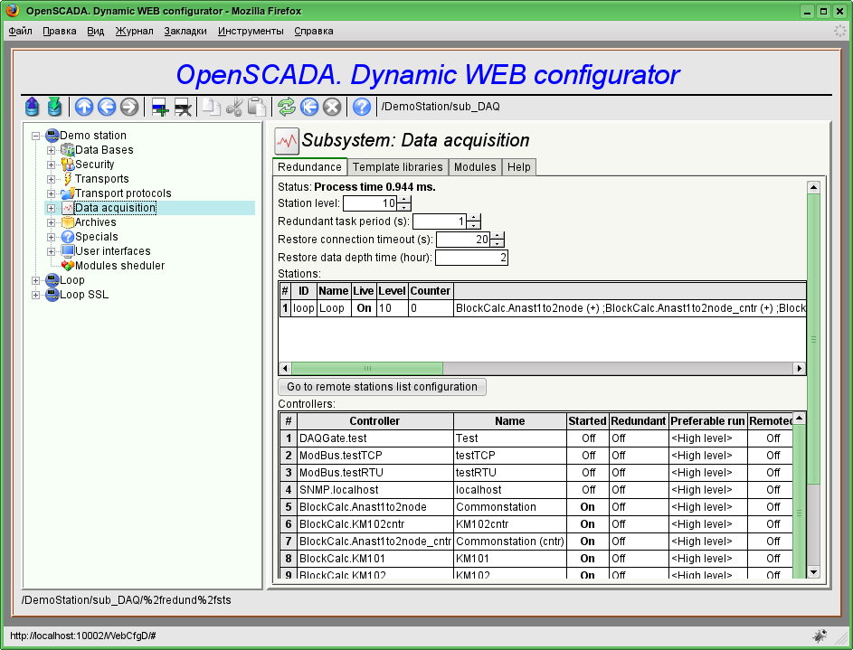The width and height of the screenshot is (853, 650).
Task: Click the clipboard paste toolbar icon
Action: click(256, 107)
